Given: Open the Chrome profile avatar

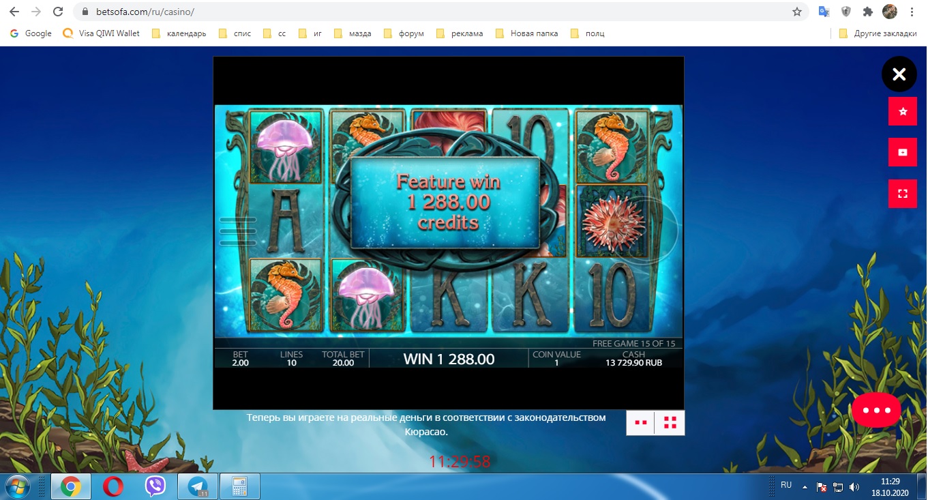Looking at the screenshot, I should click(889, 12).
